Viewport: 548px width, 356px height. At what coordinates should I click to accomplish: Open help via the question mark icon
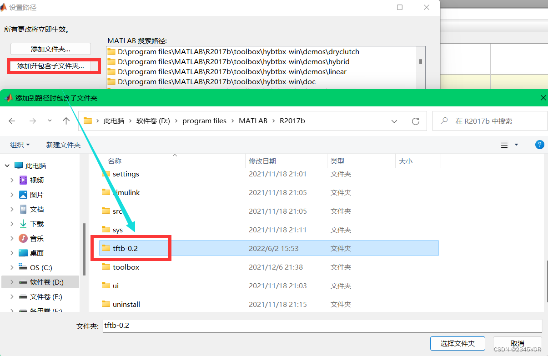pos(539,145)
